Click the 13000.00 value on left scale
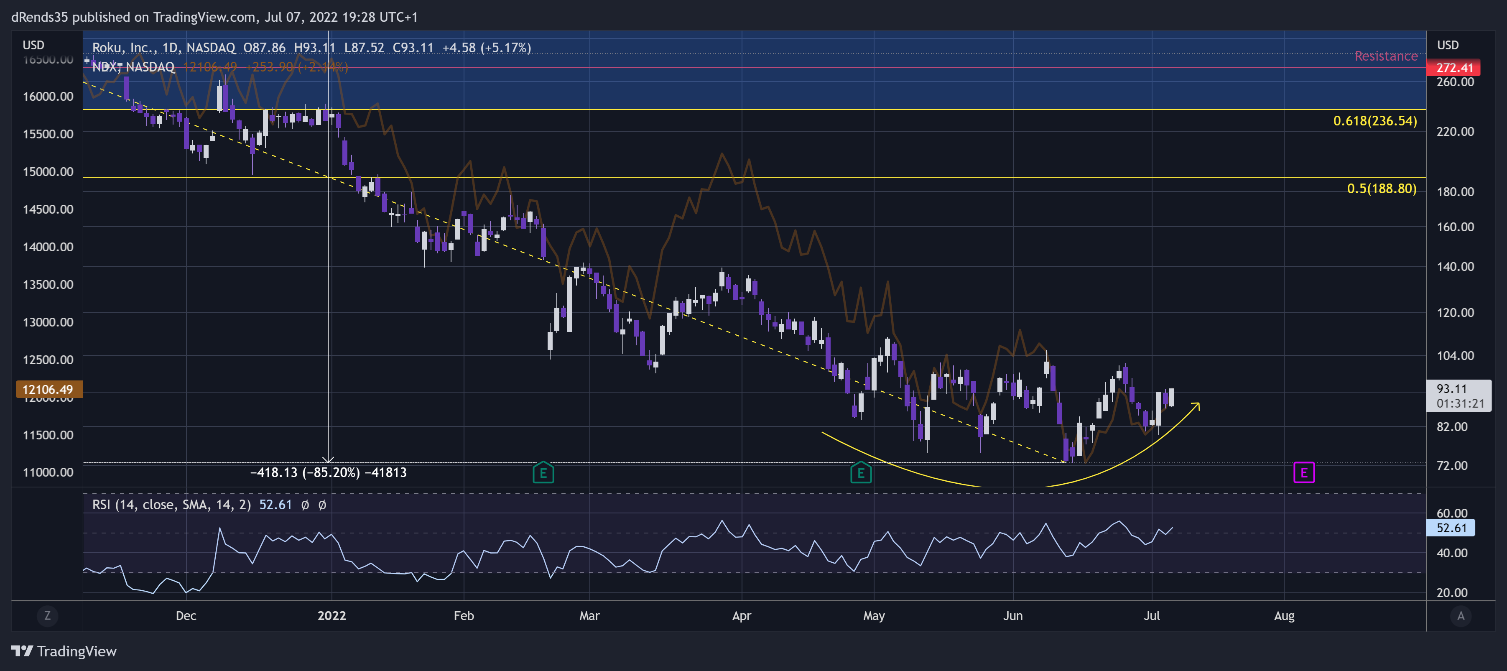The image size is (1507, 671). [48, 322]
